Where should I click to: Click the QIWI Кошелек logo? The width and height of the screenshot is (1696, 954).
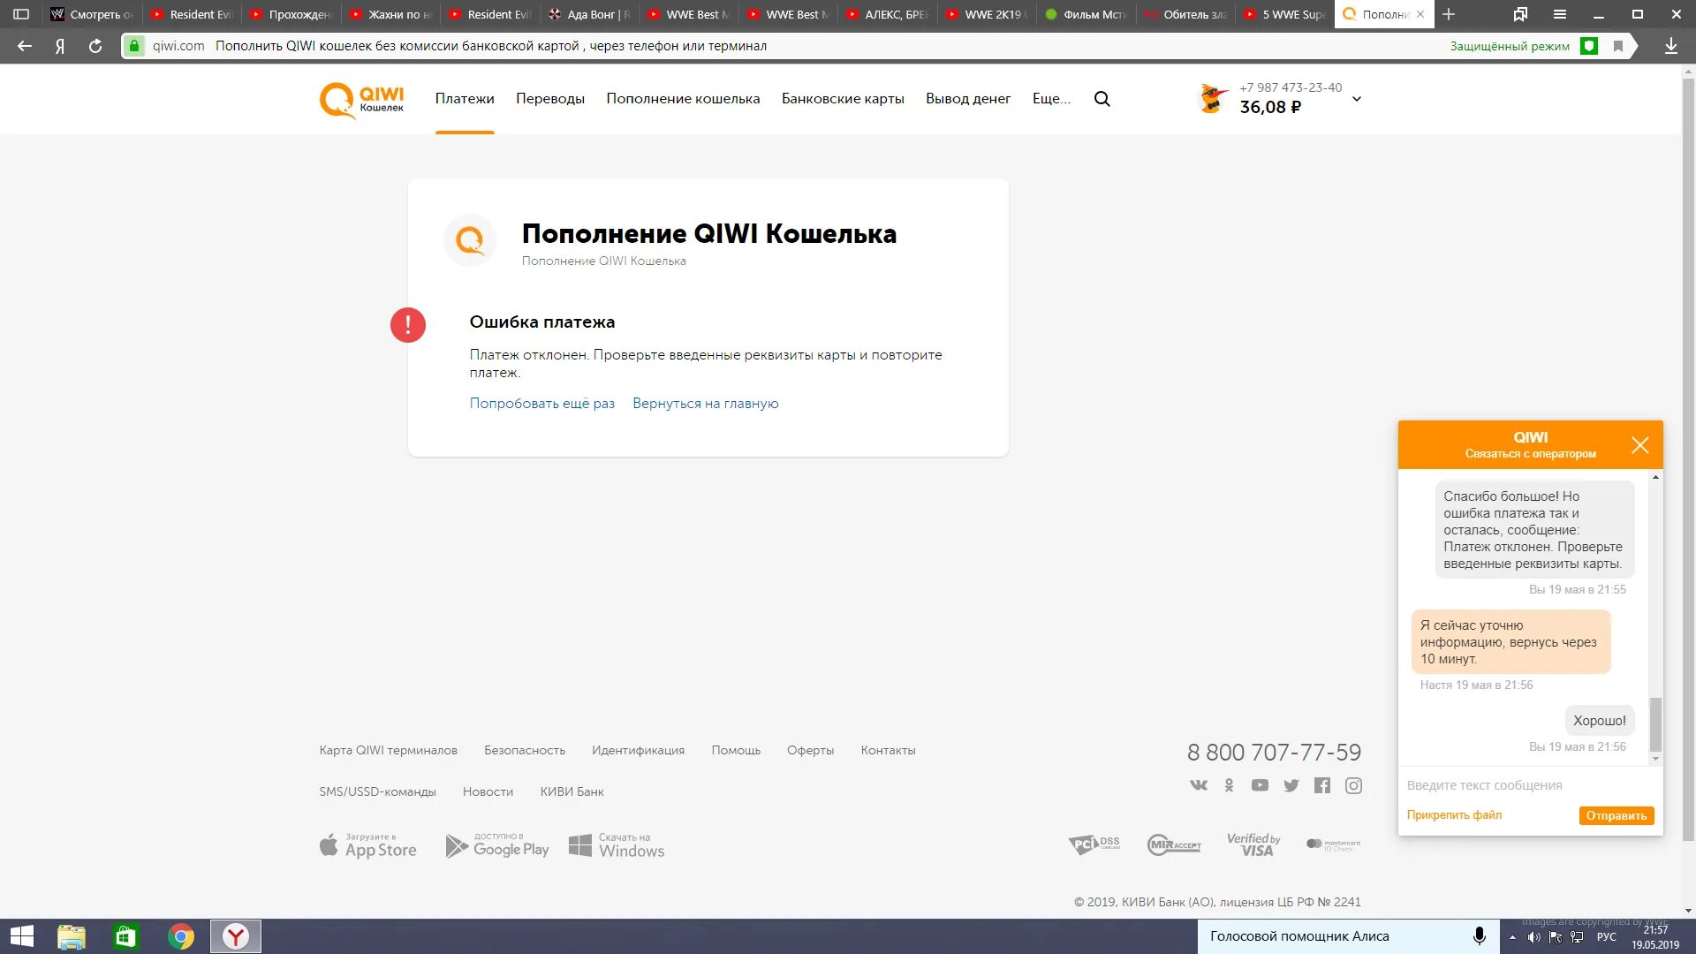[361, 100]
